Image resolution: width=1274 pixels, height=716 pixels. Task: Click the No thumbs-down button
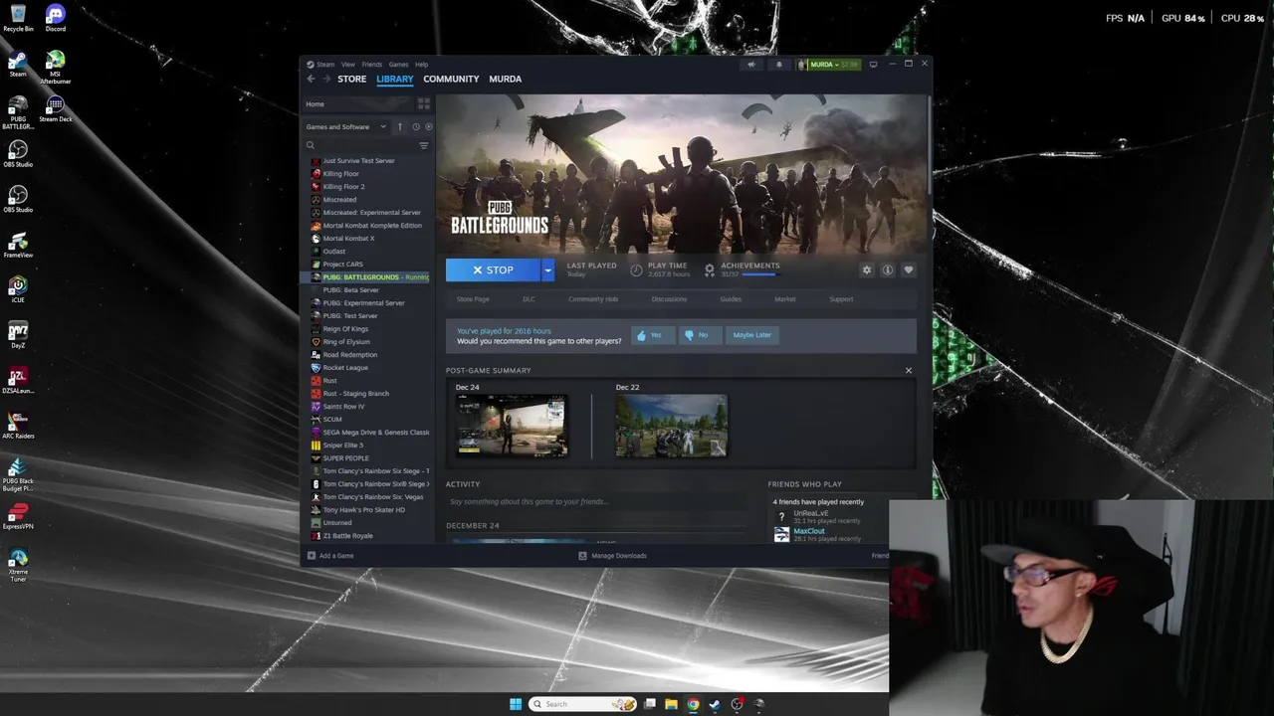click(x=699, y=335)
